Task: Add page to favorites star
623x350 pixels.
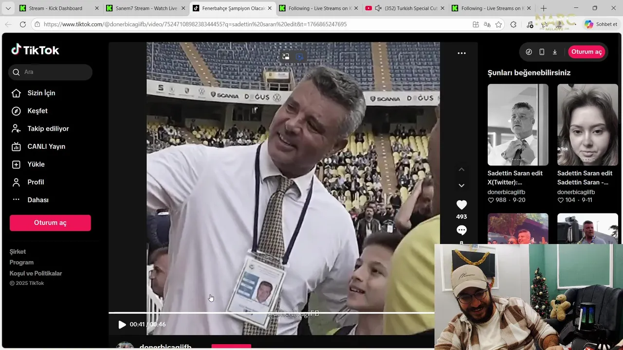Action: (x=498, y=24)
